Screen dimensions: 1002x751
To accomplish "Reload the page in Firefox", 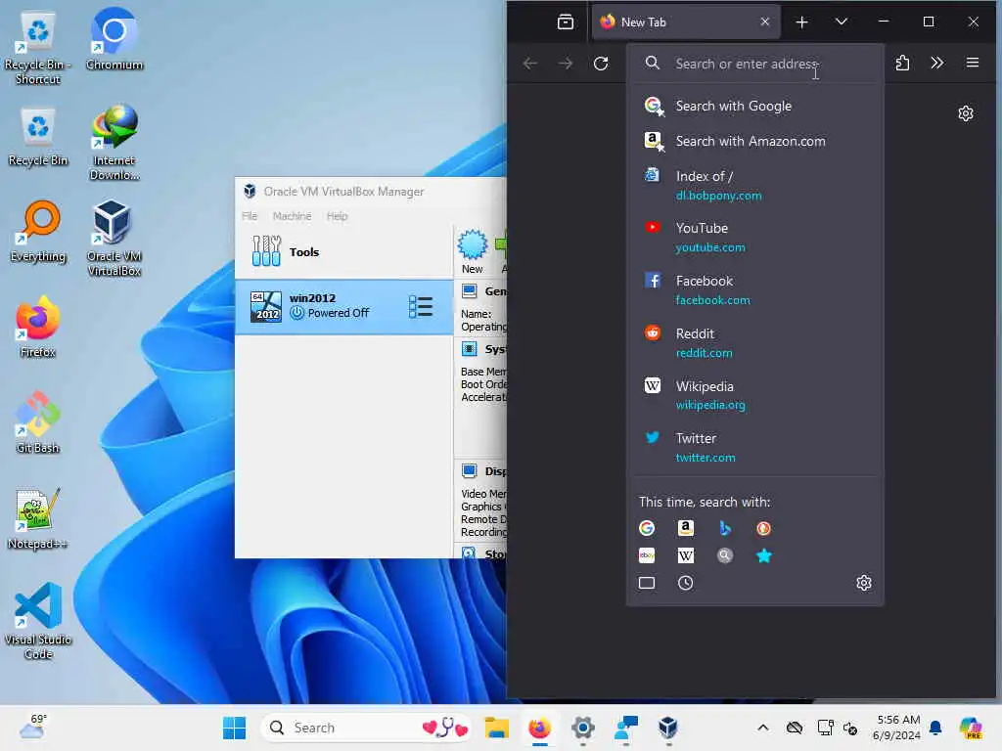I will [601, 64].
